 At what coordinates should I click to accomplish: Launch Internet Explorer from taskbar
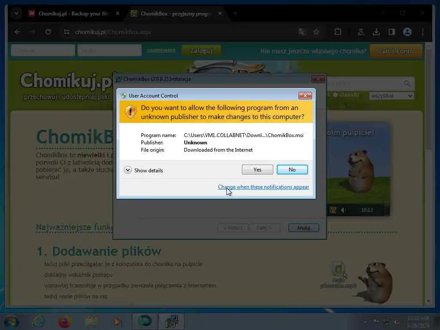click(x=38, y=321)
